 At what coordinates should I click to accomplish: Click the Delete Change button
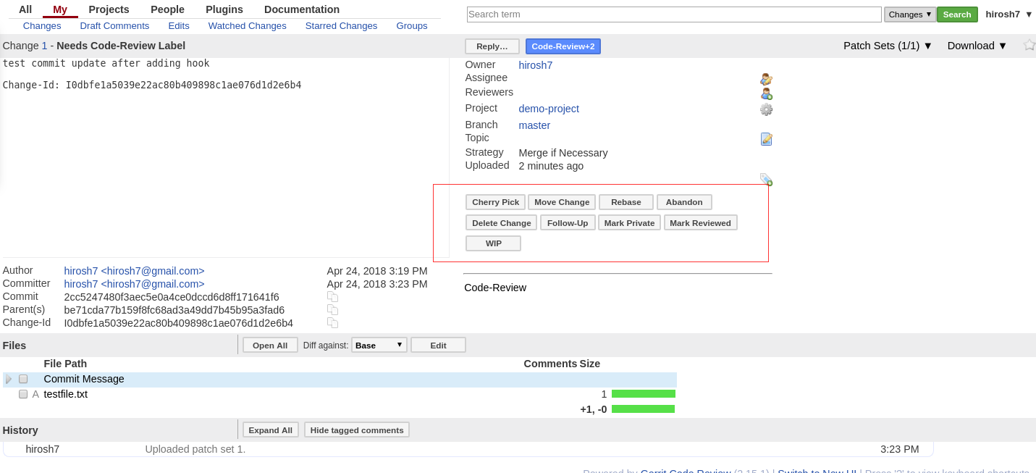[x=501, y=223]
